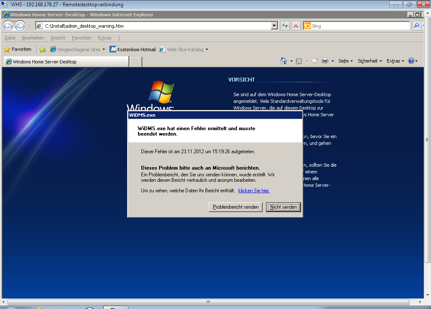Open the Kostenlose Hotmail favorite
Screen dimensions: 431x309
tap(133, 50)
